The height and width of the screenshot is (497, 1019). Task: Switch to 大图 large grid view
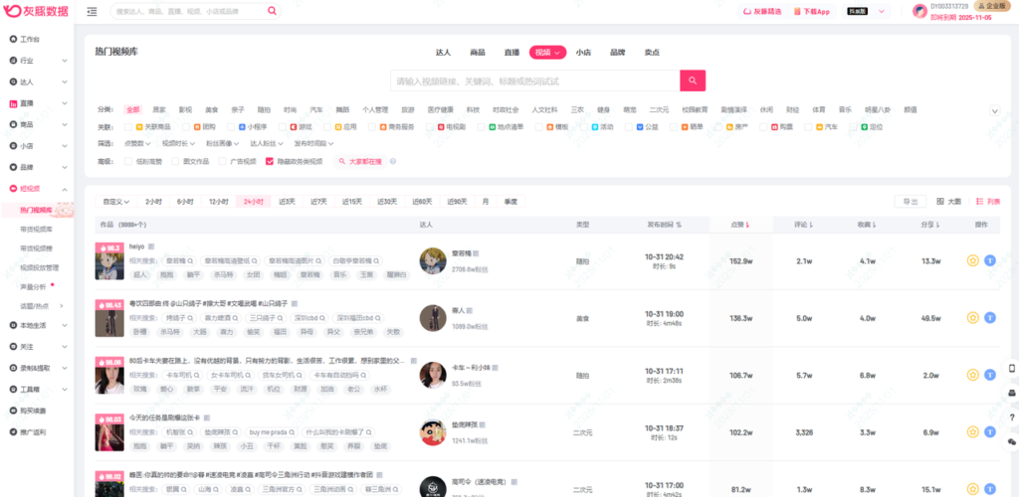(x=949, y=201)
